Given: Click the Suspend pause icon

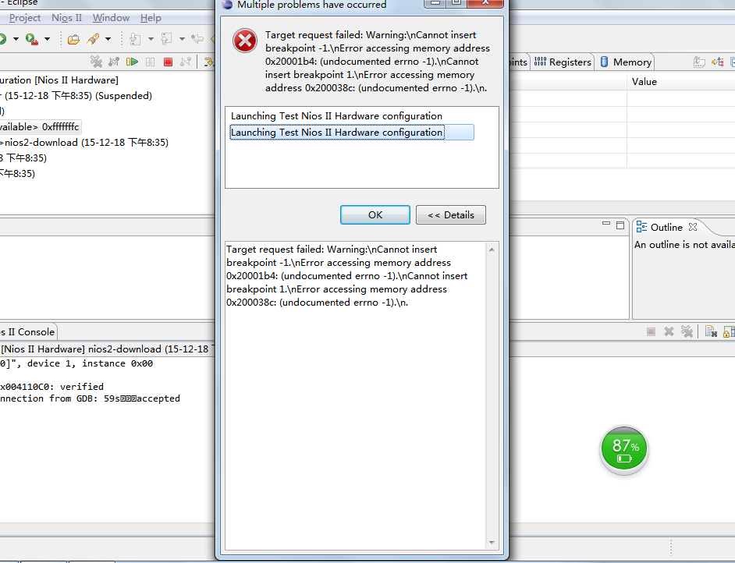Looking at the screenshot, I should coord(150,62).
